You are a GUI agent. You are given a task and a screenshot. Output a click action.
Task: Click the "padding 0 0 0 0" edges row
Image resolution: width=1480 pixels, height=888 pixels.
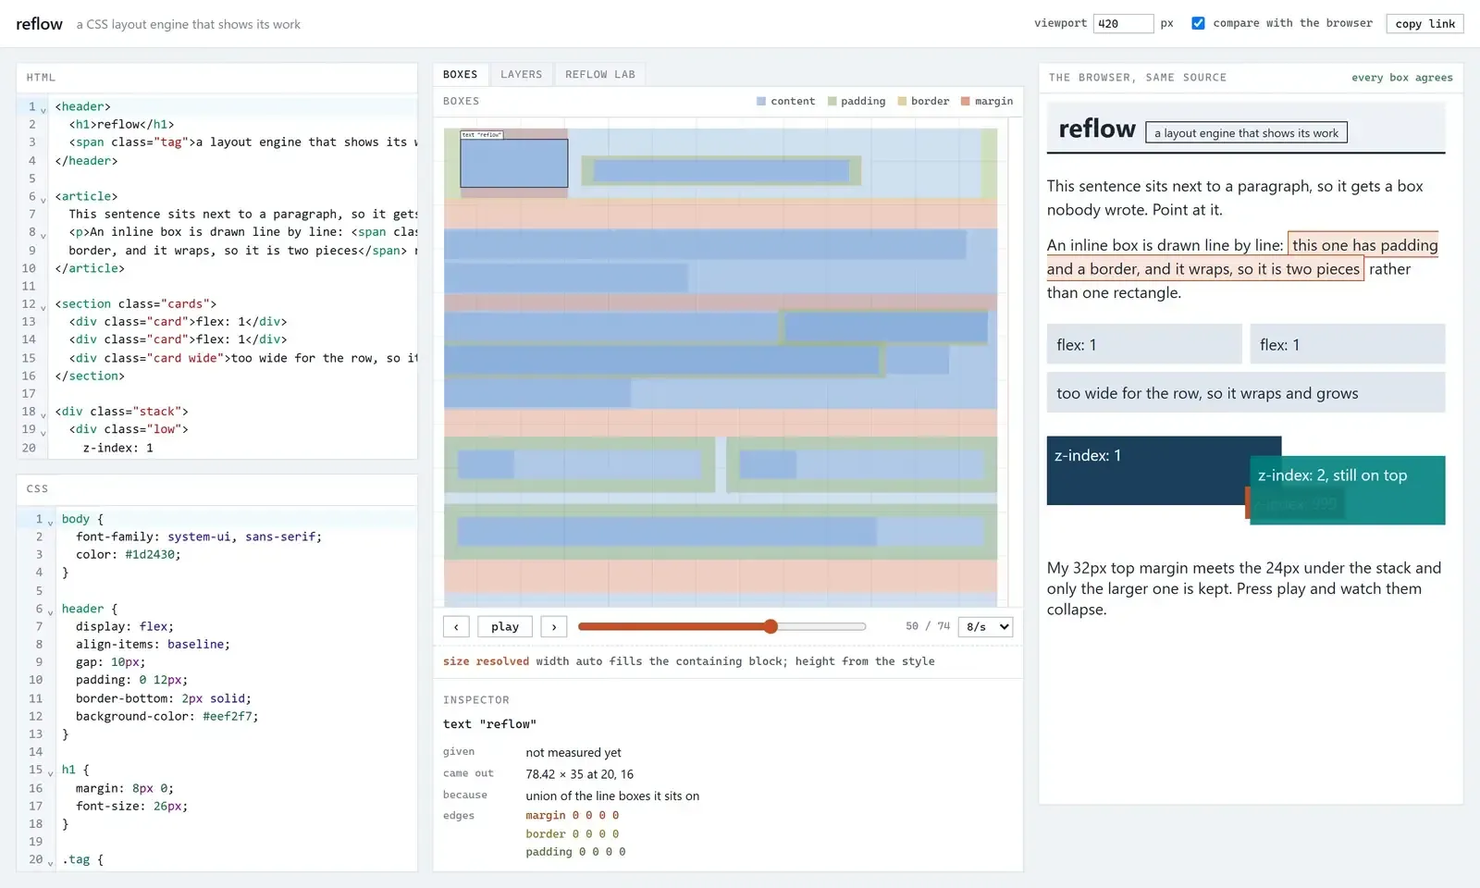(x=575, y=852)
